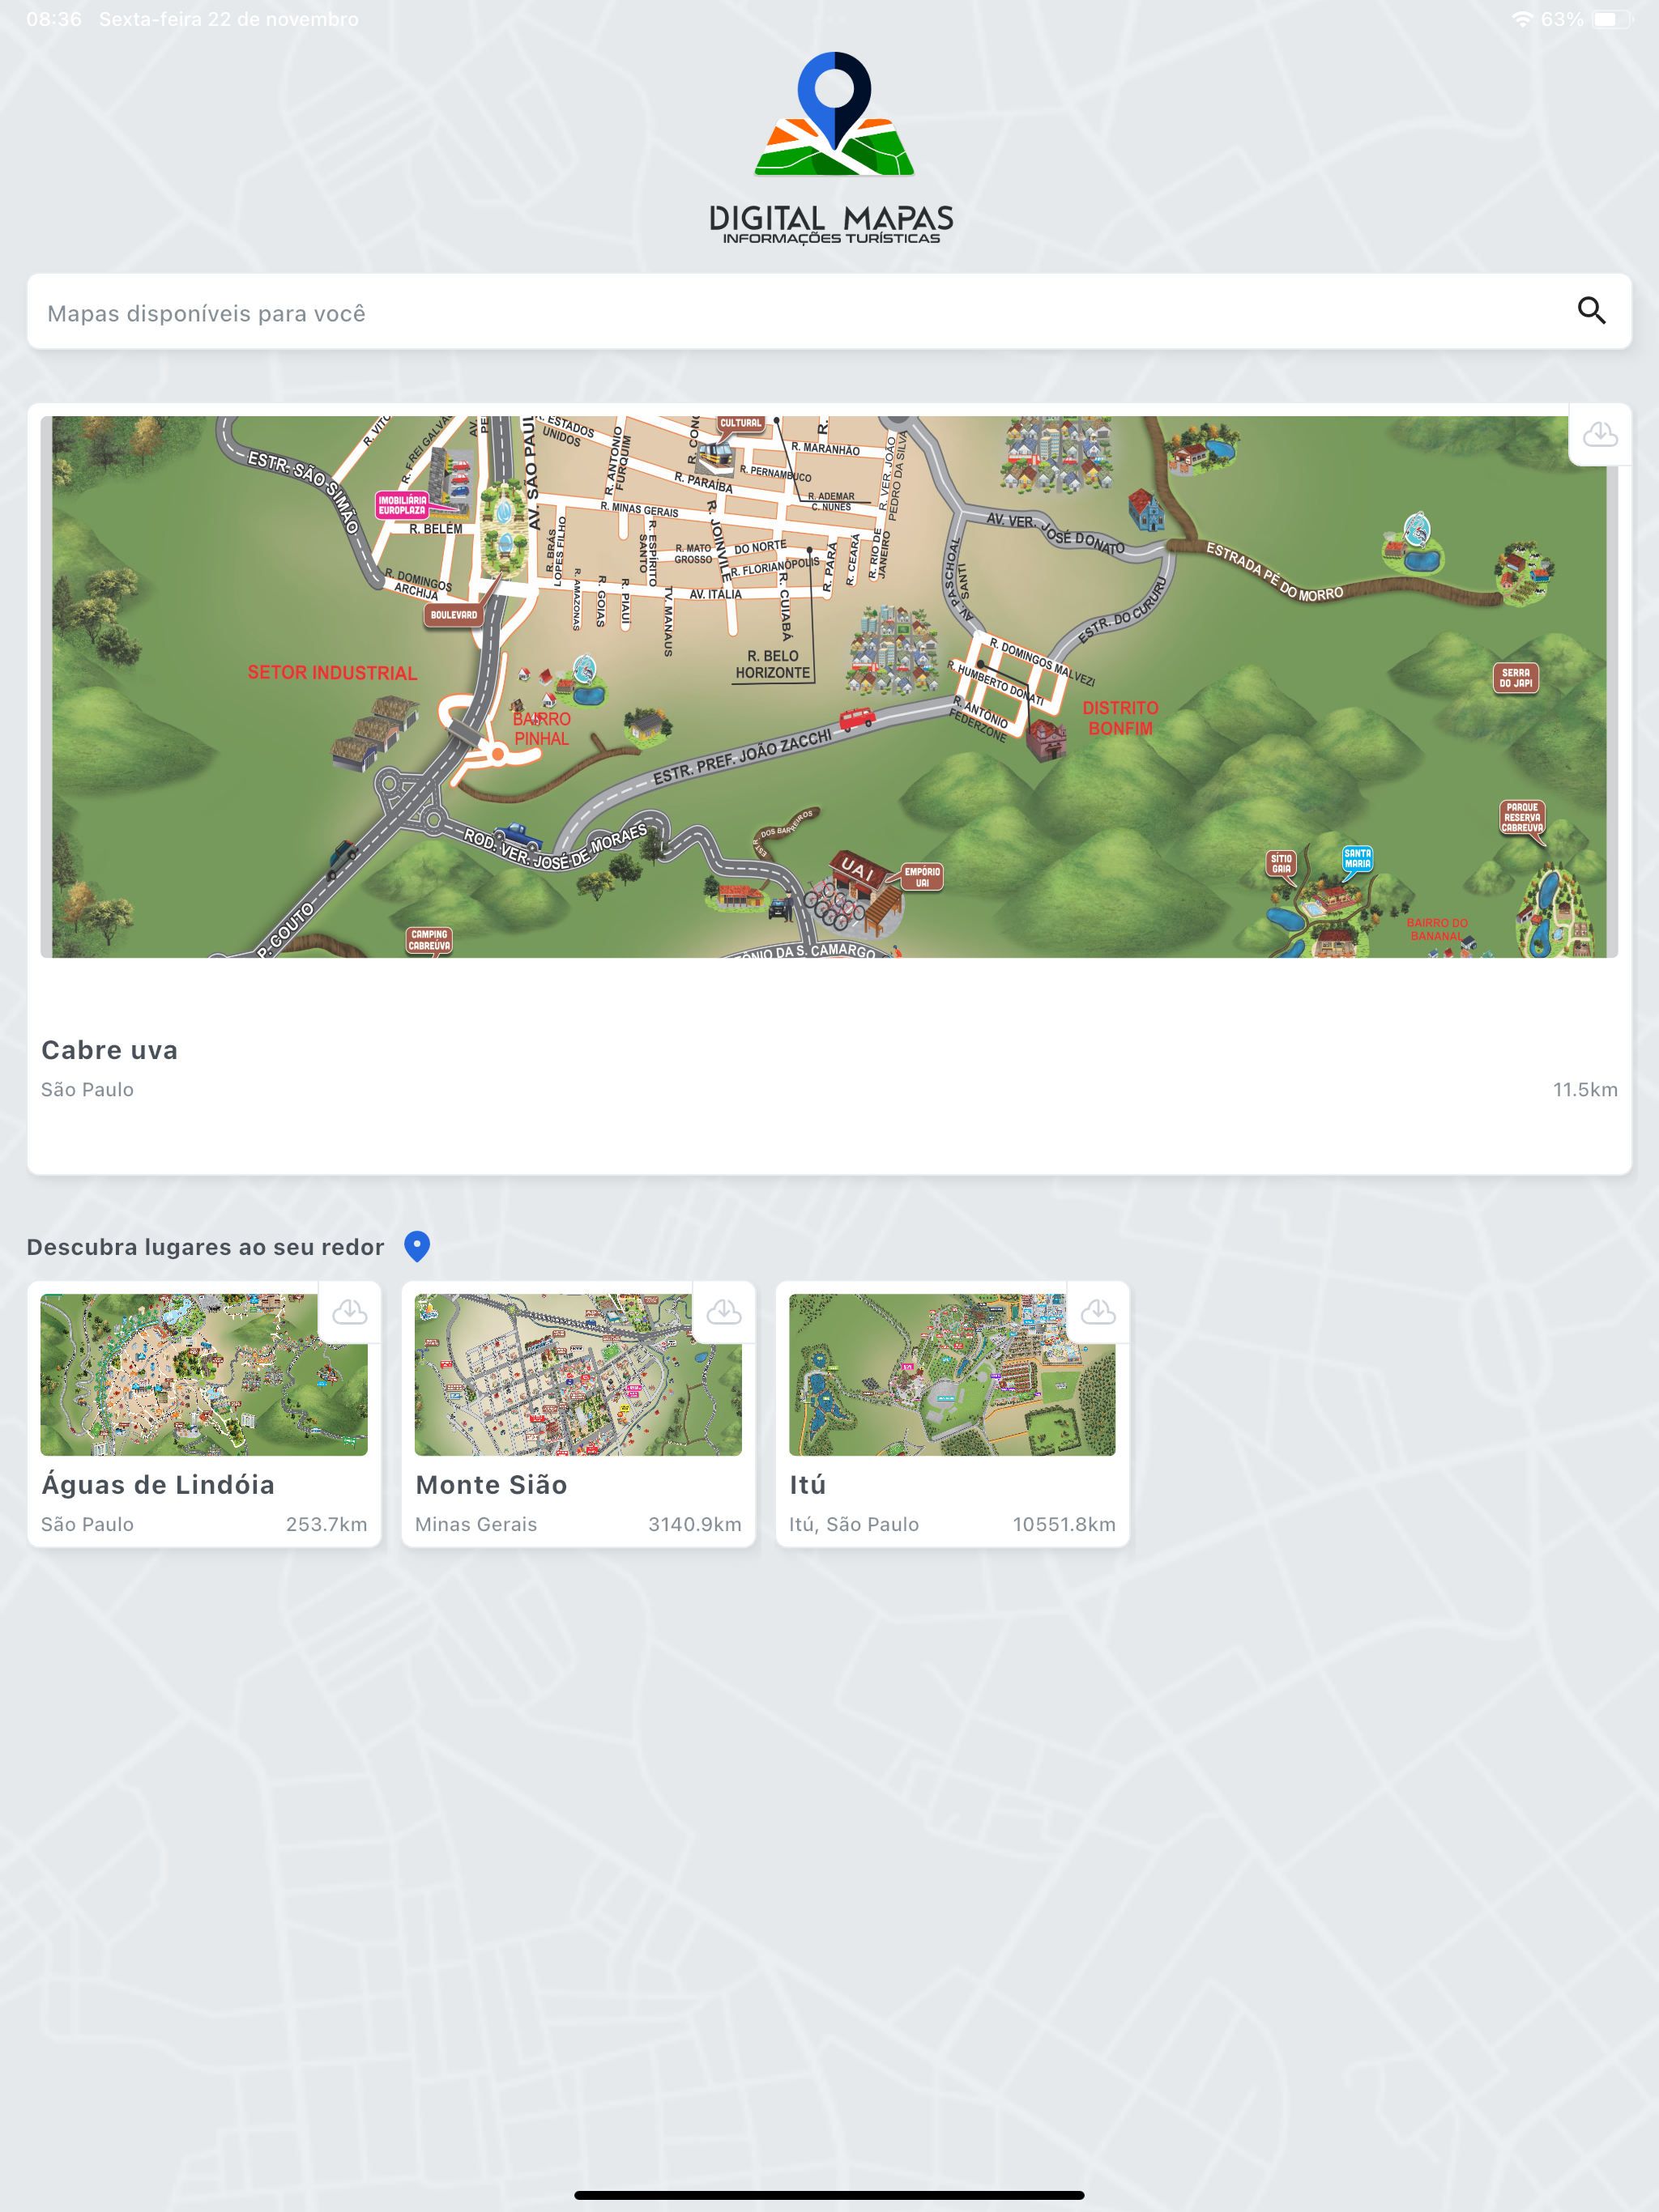This screenshot has width=1659, height=2212.
Task: Open the Itú map thumbnail
Action: (952, 1375)
